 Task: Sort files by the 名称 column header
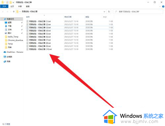pos(28,17)
